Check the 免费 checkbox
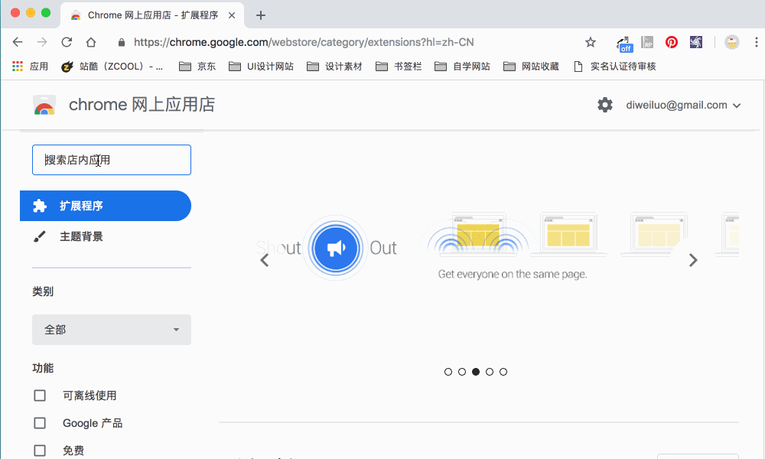The image size is (765, 459). coord(40,451)
